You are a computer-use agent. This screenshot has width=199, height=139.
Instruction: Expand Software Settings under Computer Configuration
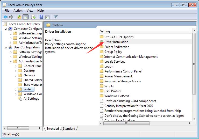pos(11,34)
